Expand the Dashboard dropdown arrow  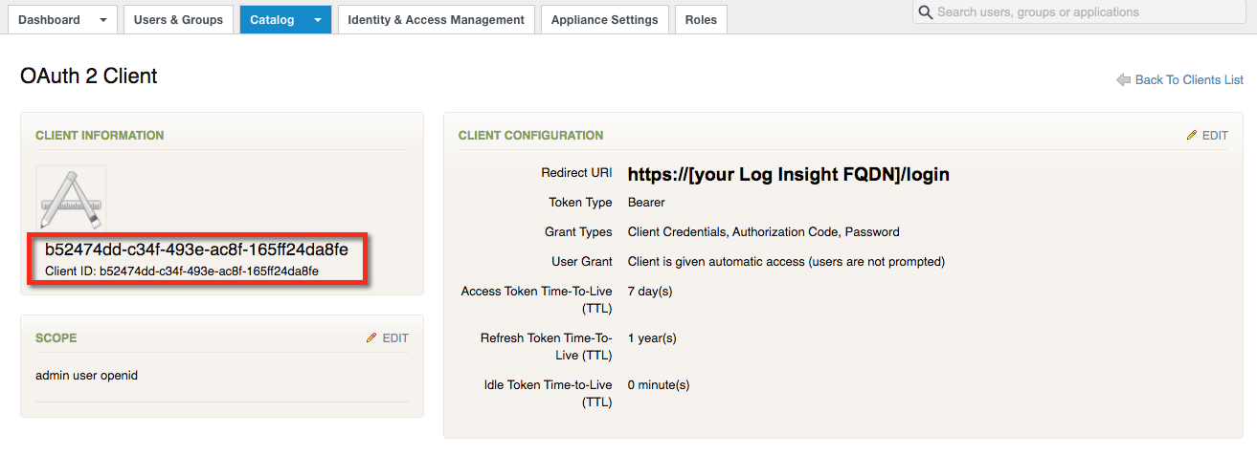coord(103,20)
